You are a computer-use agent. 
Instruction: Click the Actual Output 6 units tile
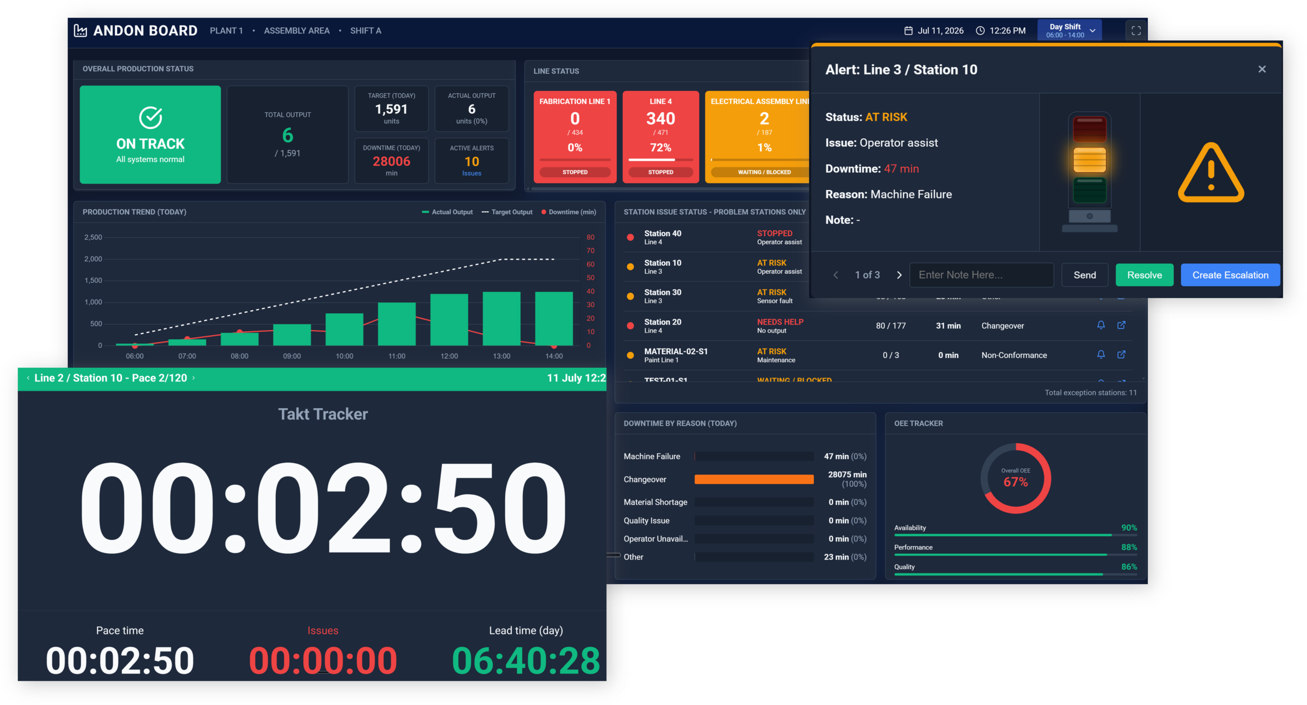coord(471,109)
